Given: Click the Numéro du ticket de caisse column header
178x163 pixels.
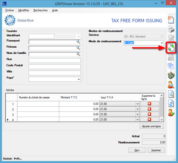Looking at the screenshot, I should 38,98.
